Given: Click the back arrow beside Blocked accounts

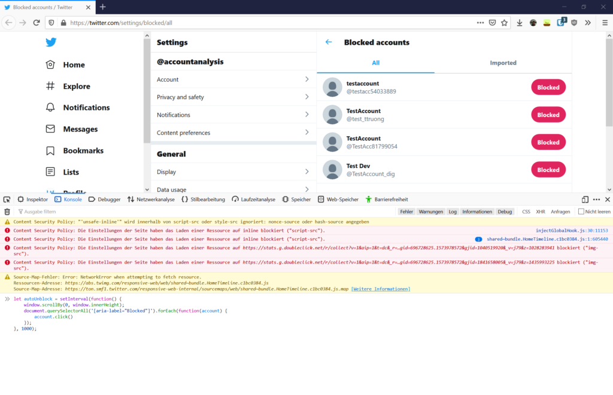Looking at the screenshot, I should (x=329, y=42).
